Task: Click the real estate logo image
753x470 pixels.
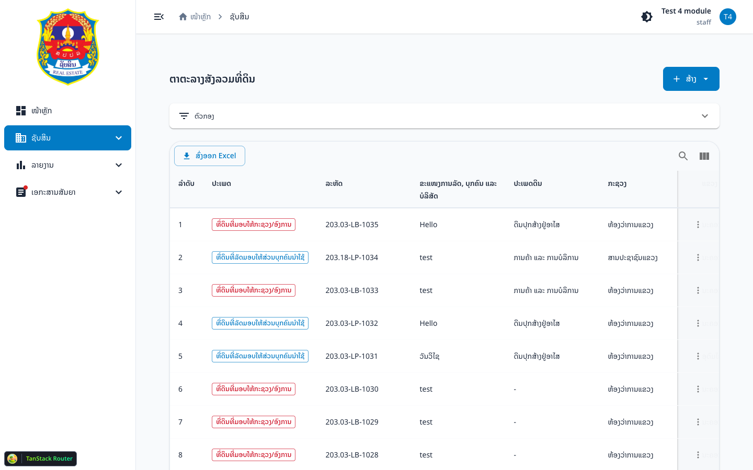Action: (68, 47)
